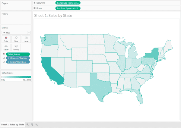Click the SUM(Sales) color legend gradient
Image resolution: width=181 pixels, height=128 pixels.
16,77
